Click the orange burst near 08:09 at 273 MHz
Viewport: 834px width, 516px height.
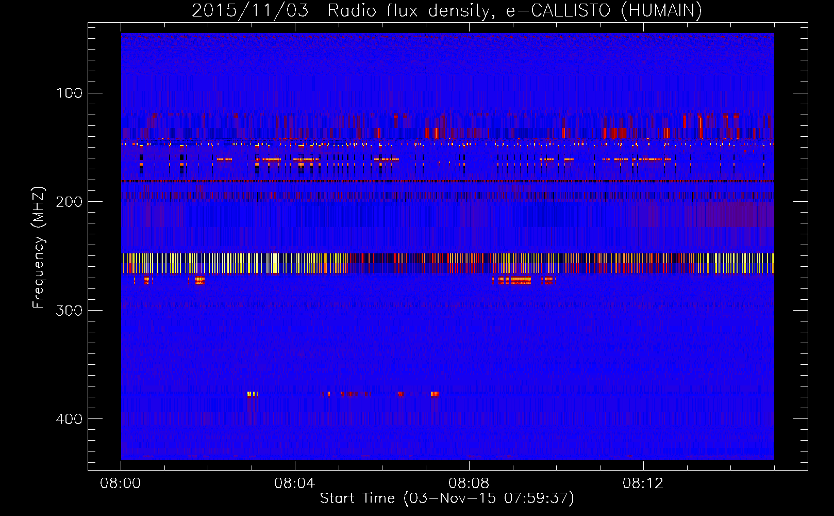[x=514, y=281]
